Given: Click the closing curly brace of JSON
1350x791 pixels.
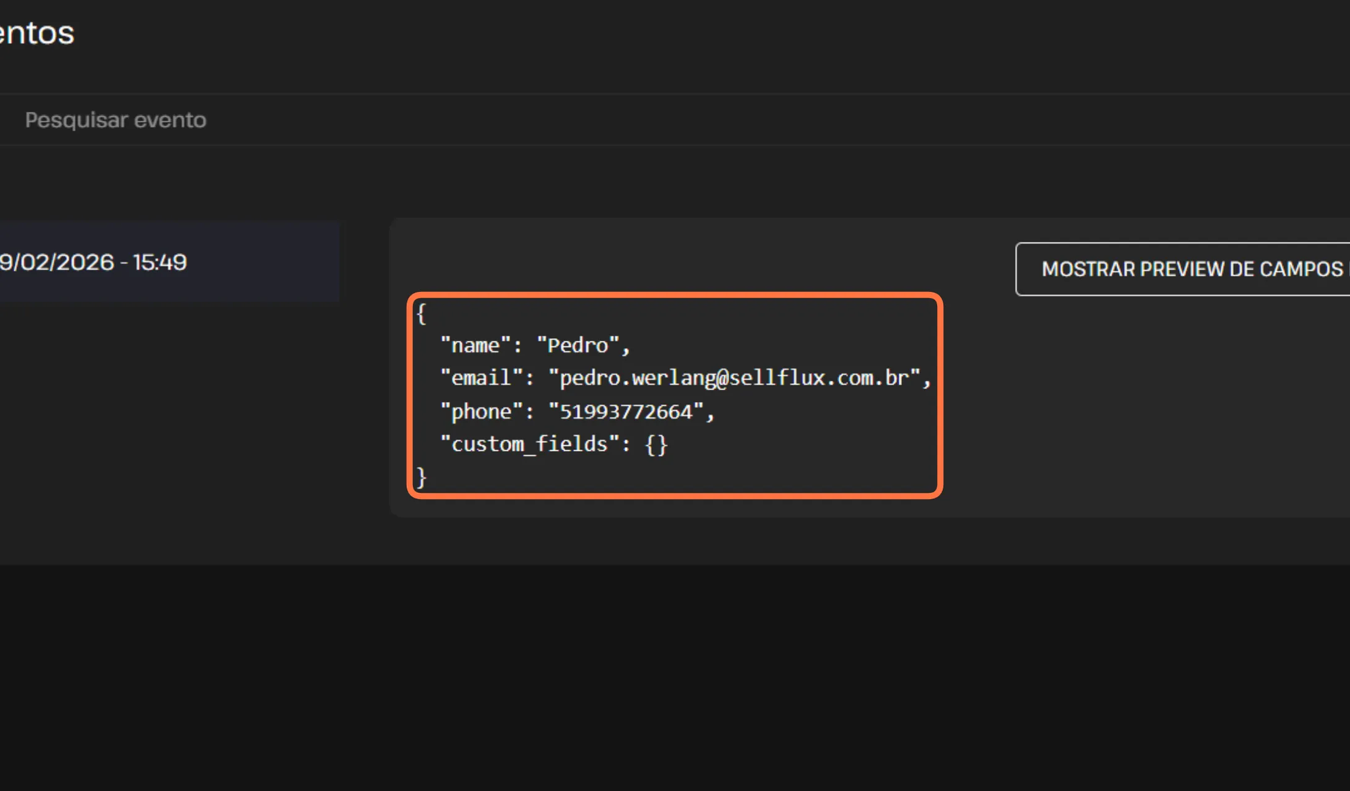Looking at the screenshot, I should (x=421, y=477).
